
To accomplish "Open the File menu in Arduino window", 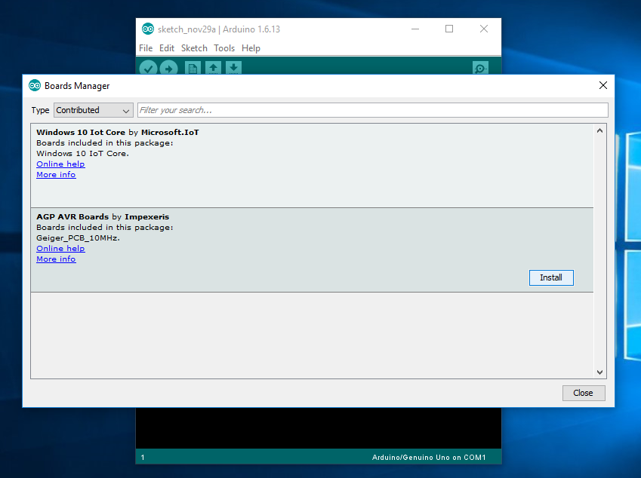I will pos(146,48).
